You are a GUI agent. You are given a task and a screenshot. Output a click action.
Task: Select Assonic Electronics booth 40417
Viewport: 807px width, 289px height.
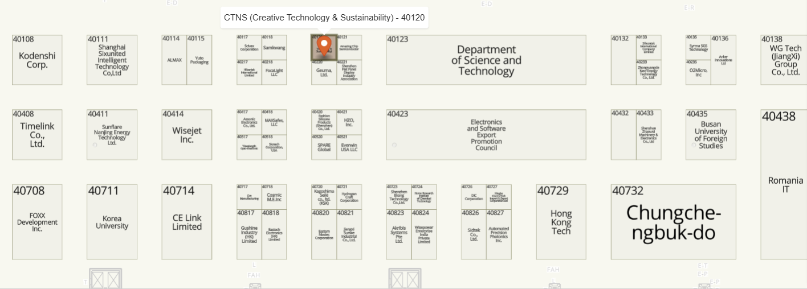click(x=249, y=122)
